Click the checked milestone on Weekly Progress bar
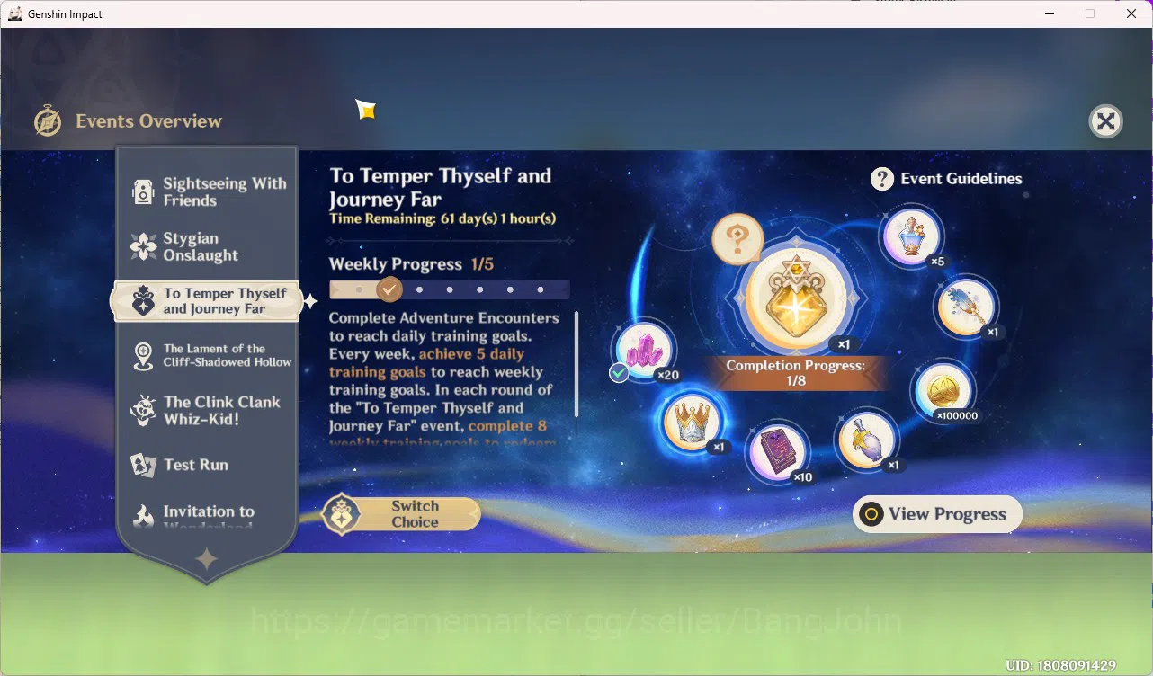The width and height of the screenshot is (1153, 676). pyautogui.click(x=389, y=289)
